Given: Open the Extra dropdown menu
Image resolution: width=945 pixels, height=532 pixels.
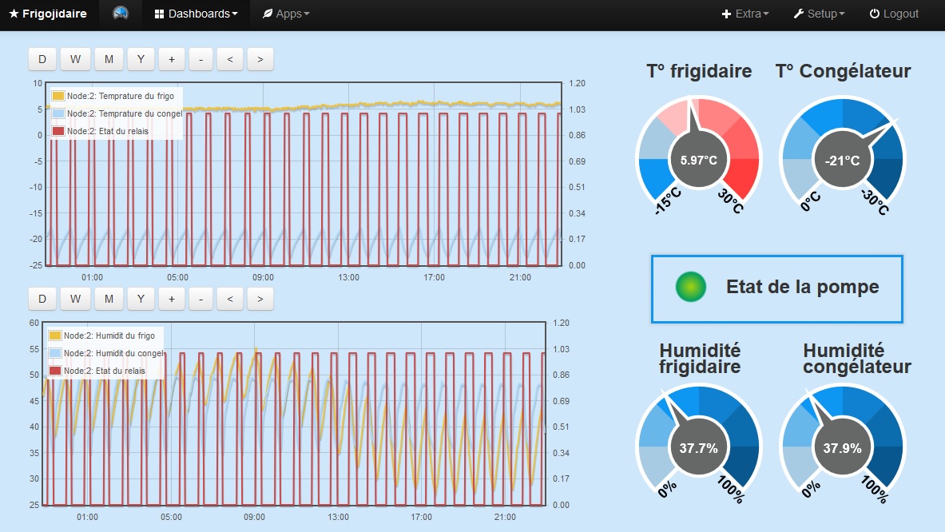Looking at the screenshot, I should click(x=745, y=14).
